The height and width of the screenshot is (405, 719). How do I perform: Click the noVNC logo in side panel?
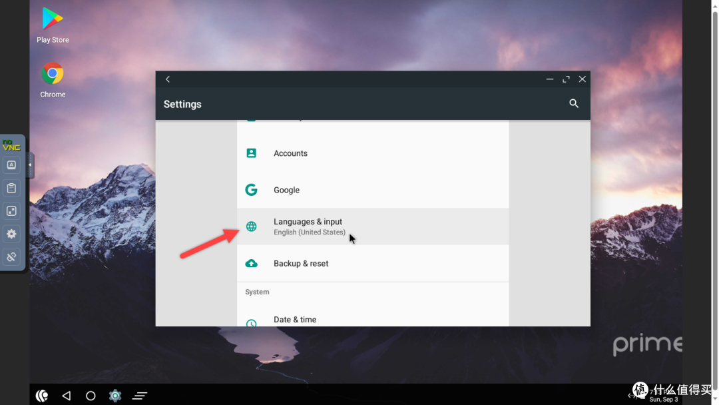point(11,145)
